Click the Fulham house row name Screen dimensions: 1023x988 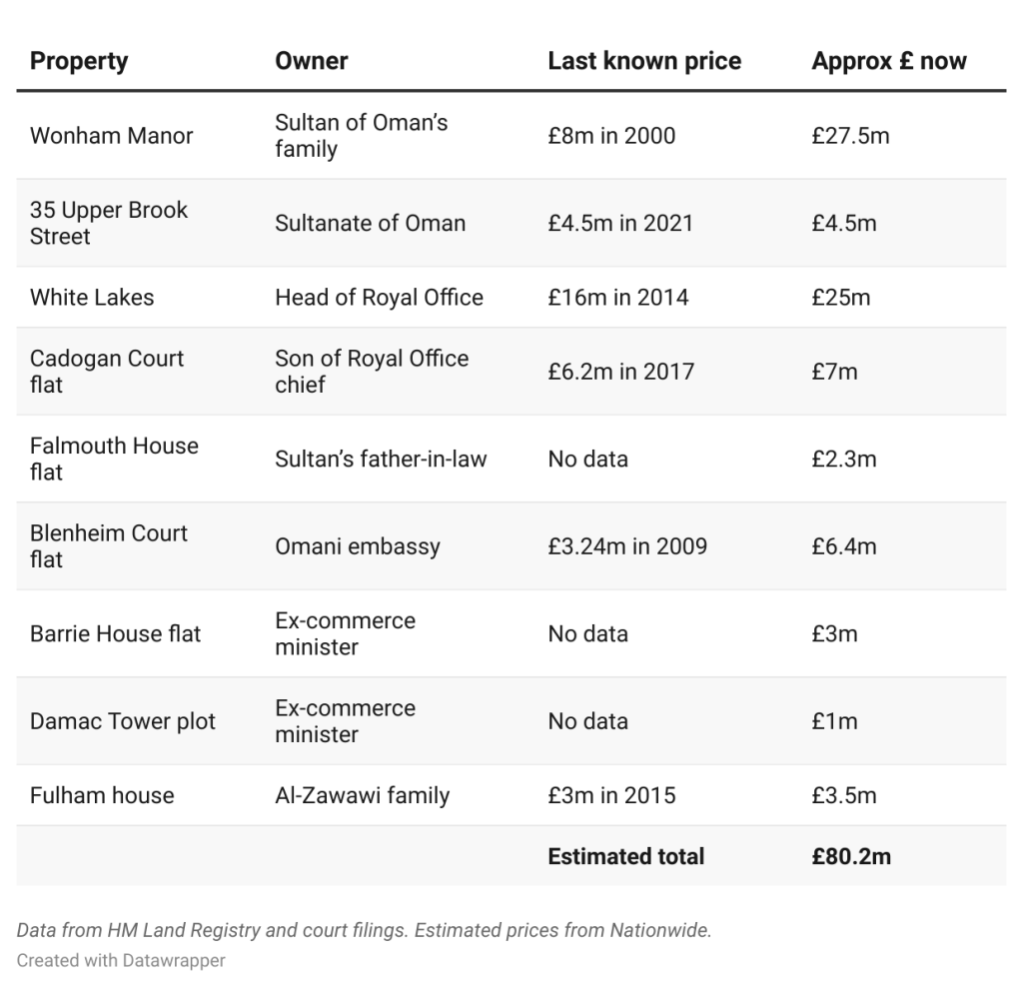(102, 795)
